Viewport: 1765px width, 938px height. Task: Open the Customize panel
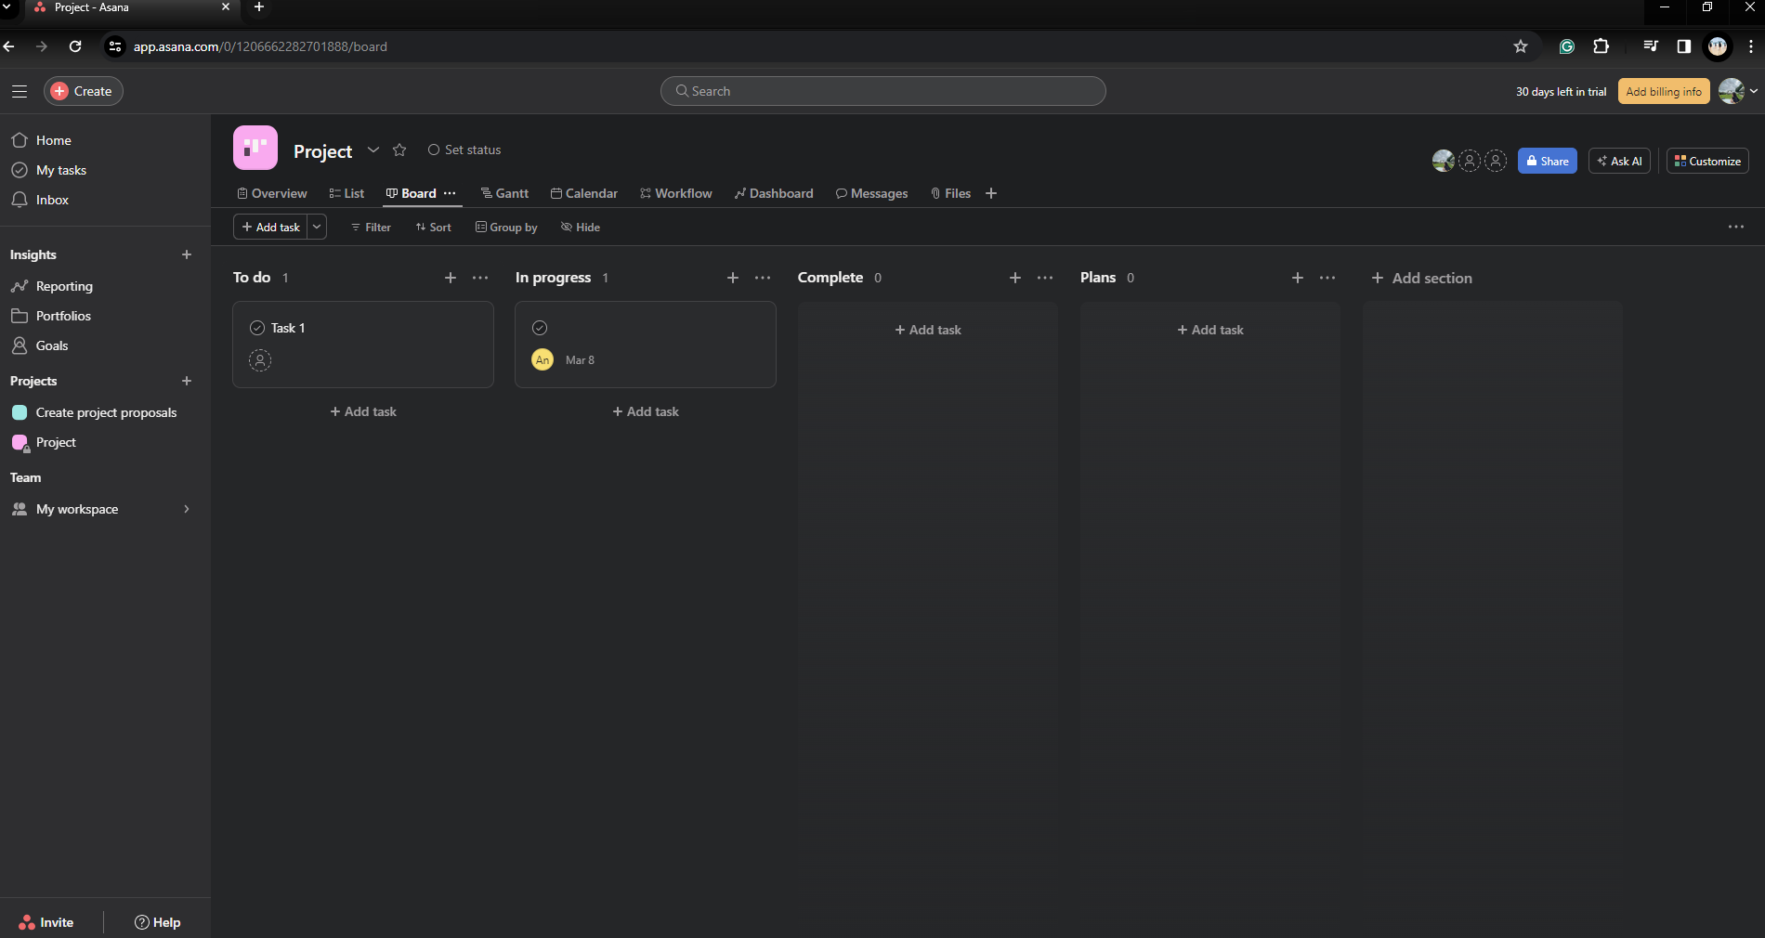[x=1707, y=161]
